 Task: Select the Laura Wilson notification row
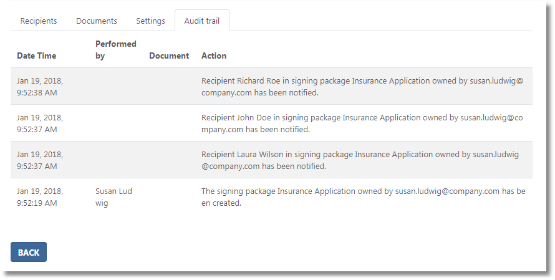362,160
